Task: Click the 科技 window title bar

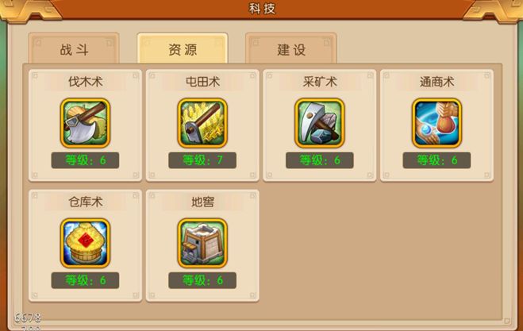Action: pos(262,9)
